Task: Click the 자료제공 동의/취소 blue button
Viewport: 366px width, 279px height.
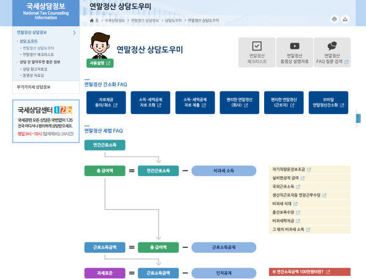Action: pyautogui.click(x=106, y=102)
